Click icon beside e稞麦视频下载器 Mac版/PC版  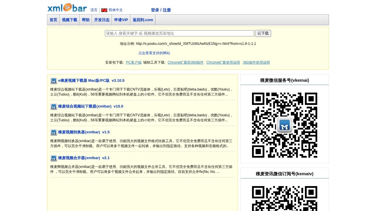(53, 81)
